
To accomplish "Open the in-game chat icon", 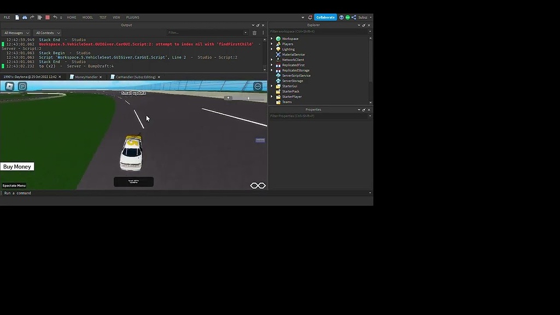I will 22,86.
